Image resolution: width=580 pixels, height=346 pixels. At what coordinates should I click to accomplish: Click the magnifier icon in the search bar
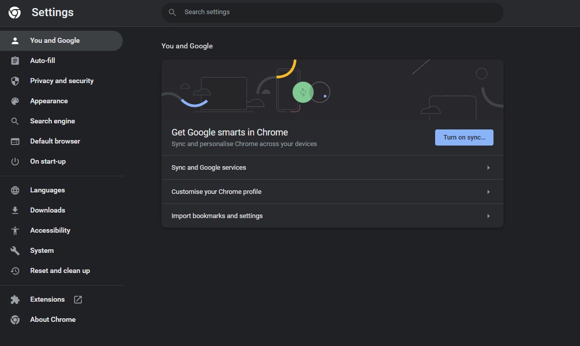[172, 12]
